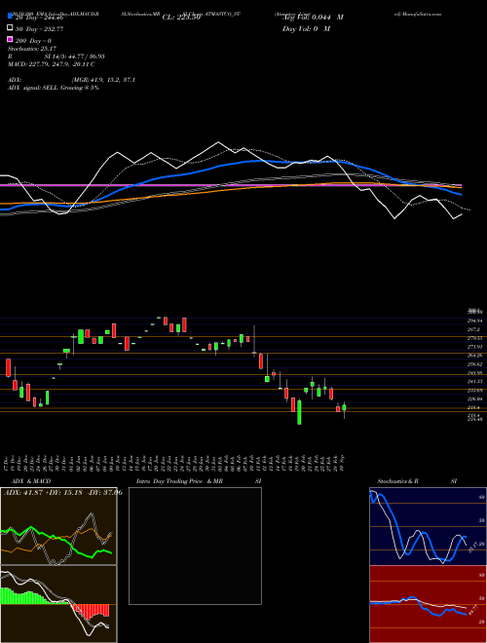487x643 pixels.
Task: Open the empty intraday trading price panel
Action: [195, 546]
